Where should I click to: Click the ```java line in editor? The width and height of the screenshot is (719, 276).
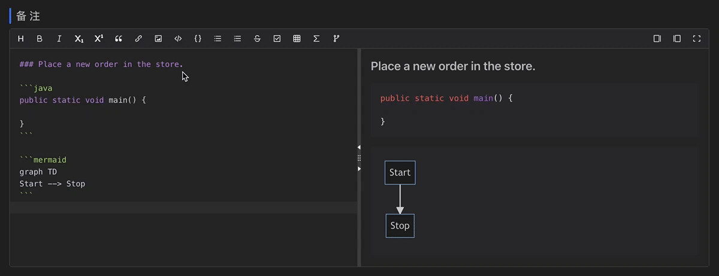click(x=36, y=88)
